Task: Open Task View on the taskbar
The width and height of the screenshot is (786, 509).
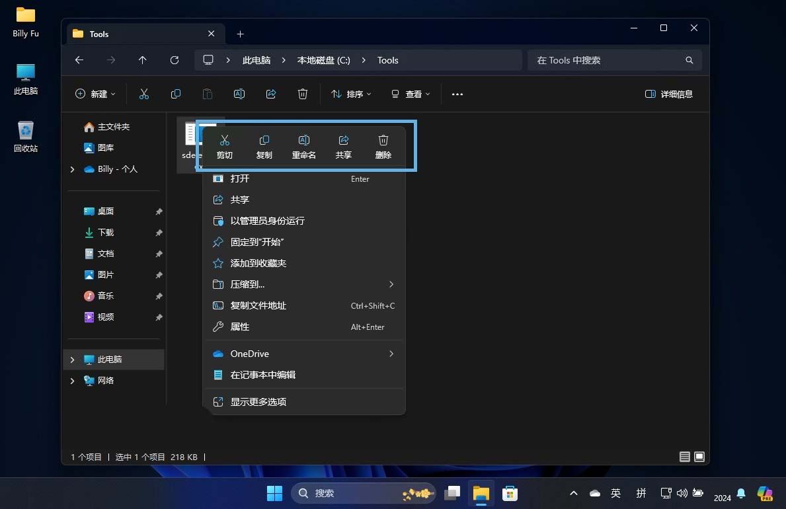Action: 452,493
